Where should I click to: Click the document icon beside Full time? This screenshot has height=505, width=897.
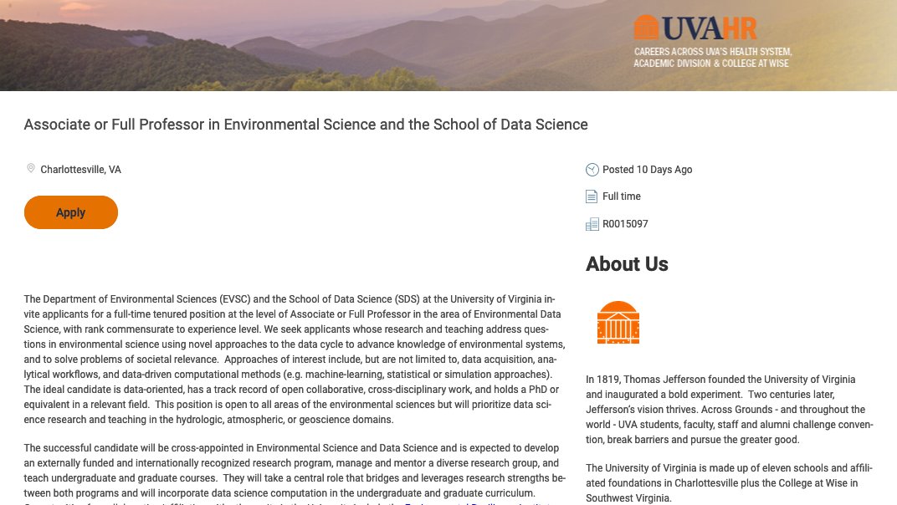(x=592, y=196)
